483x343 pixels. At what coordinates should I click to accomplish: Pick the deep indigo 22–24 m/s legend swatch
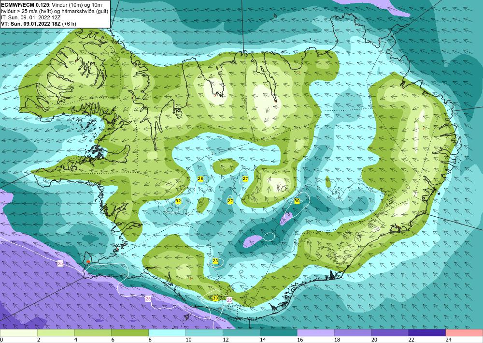coord(427,333)
